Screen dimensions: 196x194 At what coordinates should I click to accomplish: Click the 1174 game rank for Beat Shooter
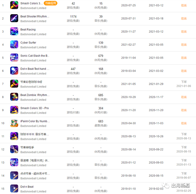73,16
